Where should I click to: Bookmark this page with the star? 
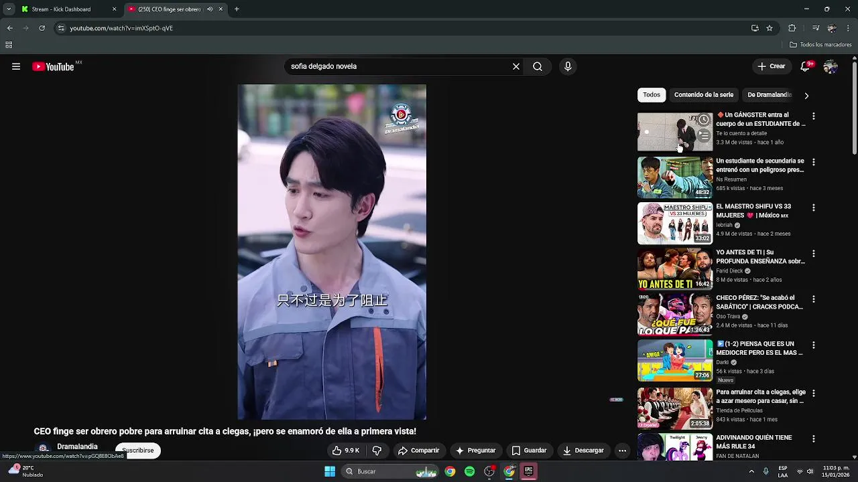tap(770, 28)
